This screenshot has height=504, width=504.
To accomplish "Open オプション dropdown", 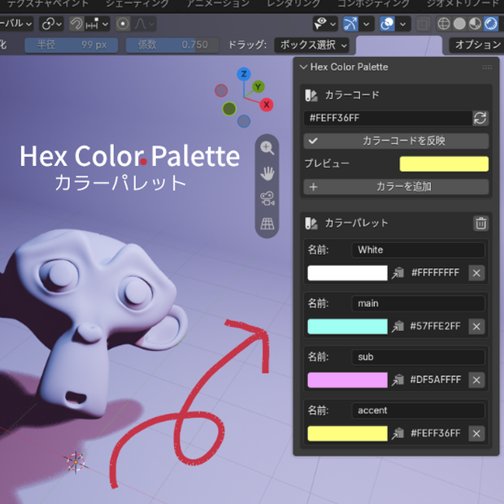I will (x=478, y=45).
